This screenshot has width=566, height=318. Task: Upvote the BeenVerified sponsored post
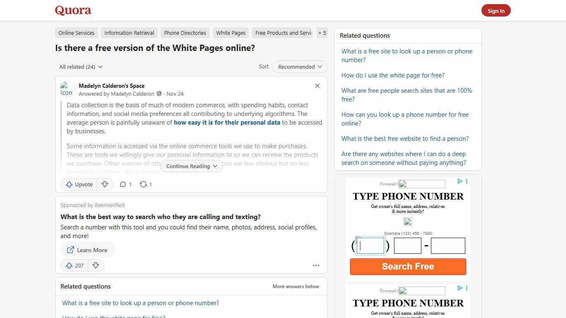click(x=74, y=265)
